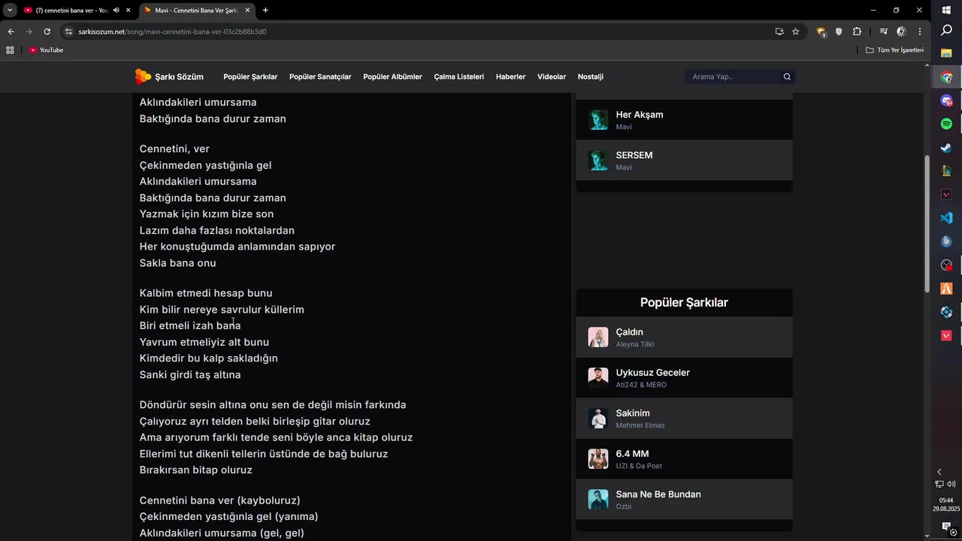Open the Chrome profile avatar
This screenshot has height=541, width=962.
pos(902,32)
